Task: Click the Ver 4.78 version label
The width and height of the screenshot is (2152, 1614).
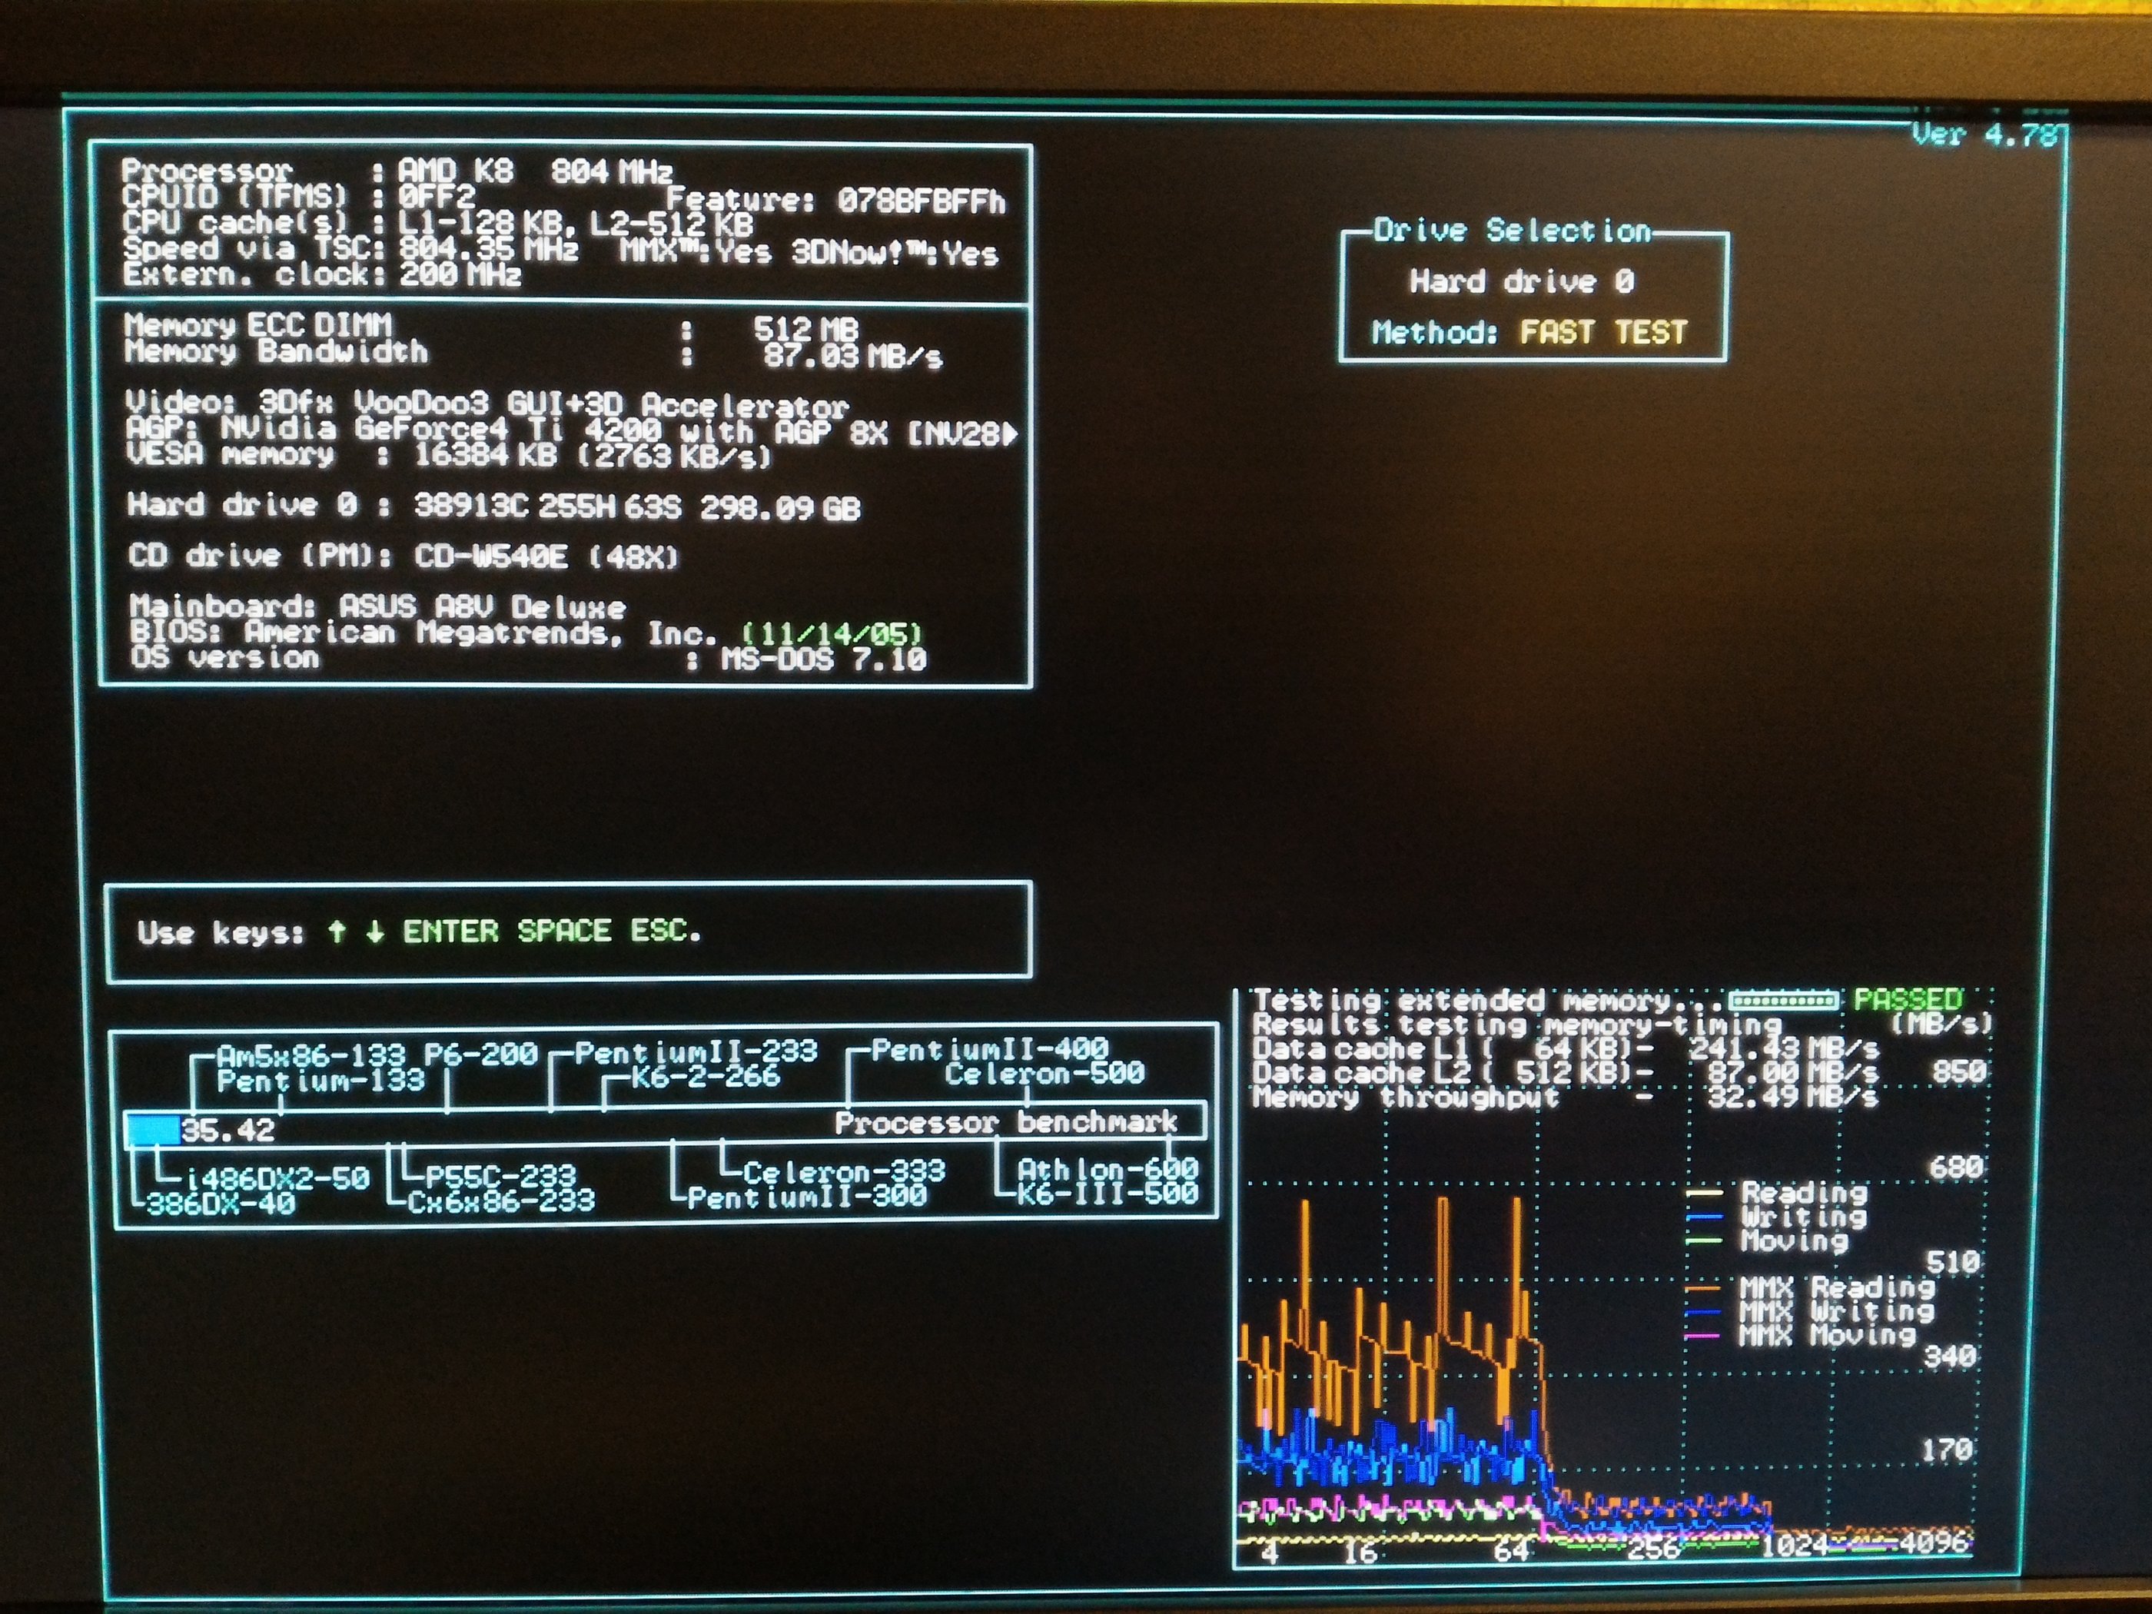Action: click(1984, 134)
